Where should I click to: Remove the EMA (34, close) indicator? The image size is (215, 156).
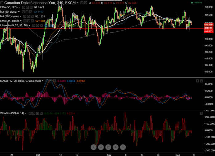(x=32, y=21)
